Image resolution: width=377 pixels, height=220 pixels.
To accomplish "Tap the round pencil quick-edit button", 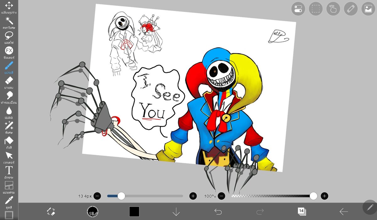I will click(369, 207).
